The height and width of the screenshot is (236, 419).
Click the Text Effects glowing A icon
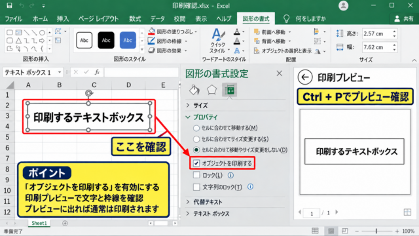pos(237,50)
